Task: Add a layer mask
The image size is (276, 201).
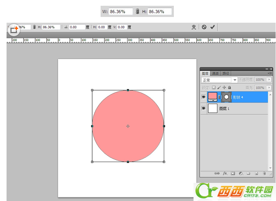Action: (x=233, y=174)
